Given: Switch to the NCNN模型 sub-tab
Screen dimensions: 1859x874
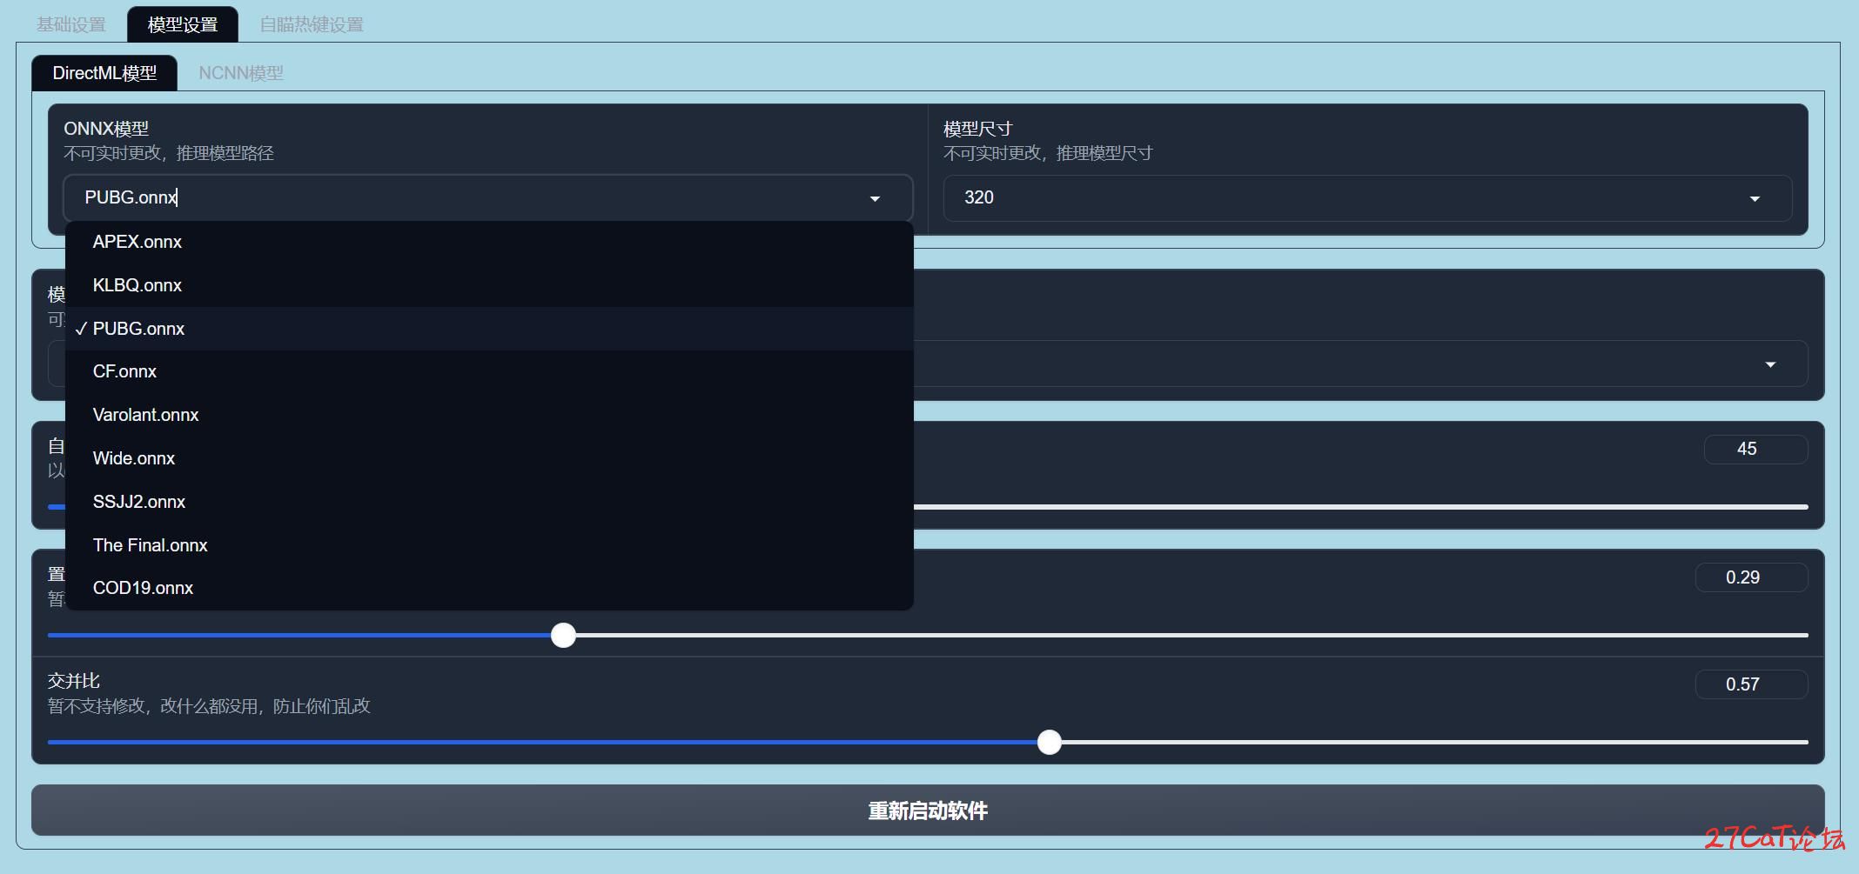Looking at the screenshot, I should point(241,73).
